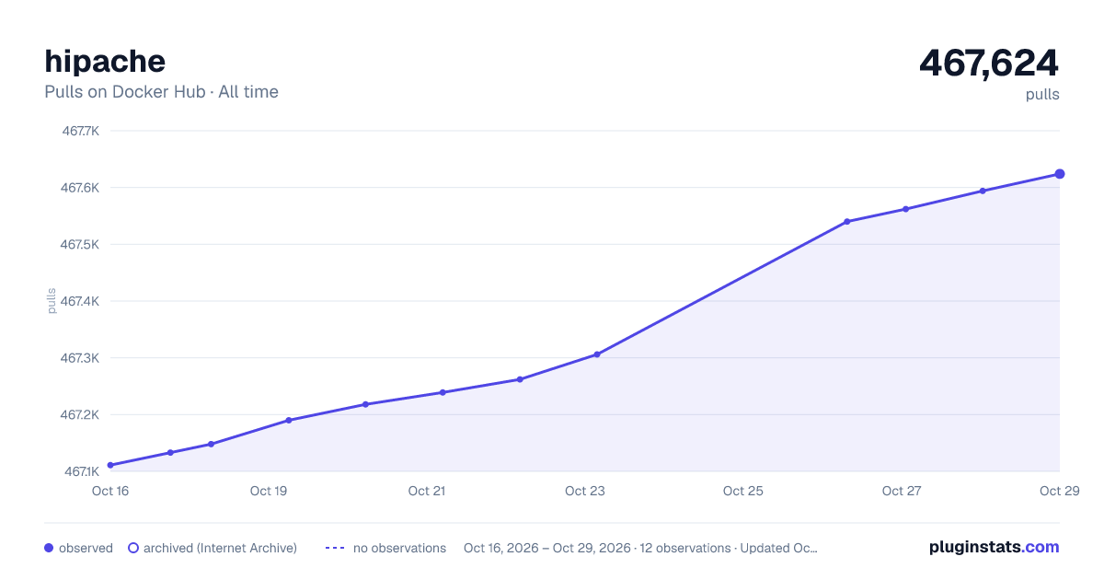This screenshot has height=580, width=1104.
Task: Click the 'pulls' label under the total
Action: [x=1042, y=94]
